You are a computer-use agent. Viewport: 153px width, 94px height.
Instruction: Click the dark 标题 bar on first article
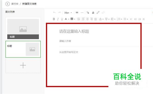click(23, 37)
